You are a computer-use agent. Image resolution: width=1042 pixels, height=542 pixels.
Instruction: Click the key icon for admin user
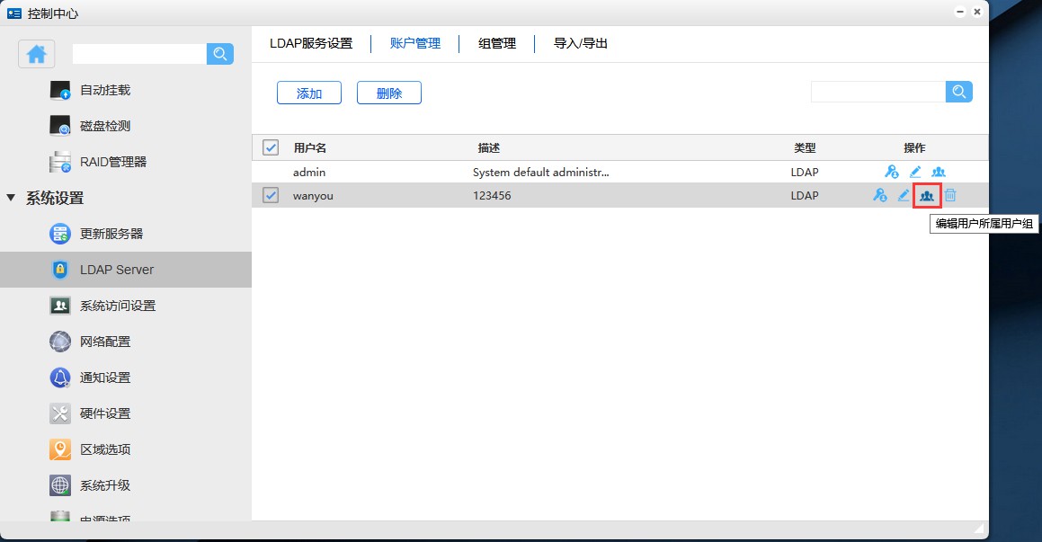891,172
